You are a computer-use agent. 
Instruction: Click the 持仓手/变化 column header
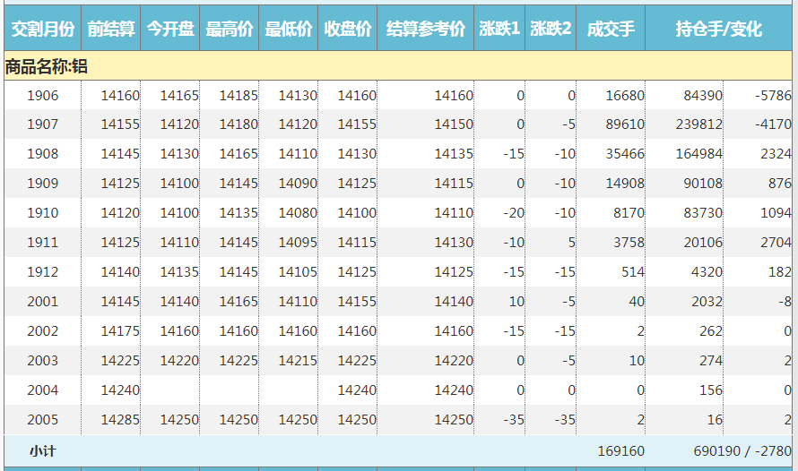point(719,30)
